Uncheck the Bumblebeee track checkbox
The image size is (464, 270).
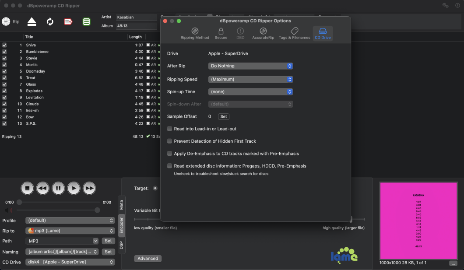pos(4,52)
